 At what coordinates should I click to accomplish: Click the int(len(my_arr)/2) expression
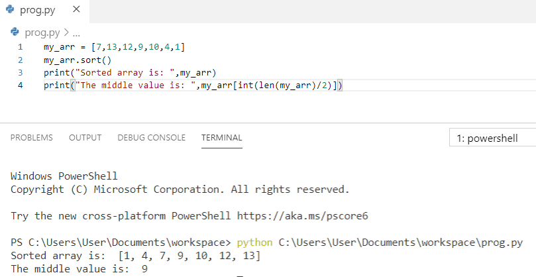(285, 85)
